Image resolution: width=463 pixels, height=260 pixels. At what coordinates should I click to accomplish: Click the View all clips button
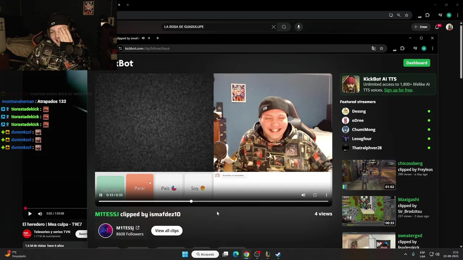[167, 231]
